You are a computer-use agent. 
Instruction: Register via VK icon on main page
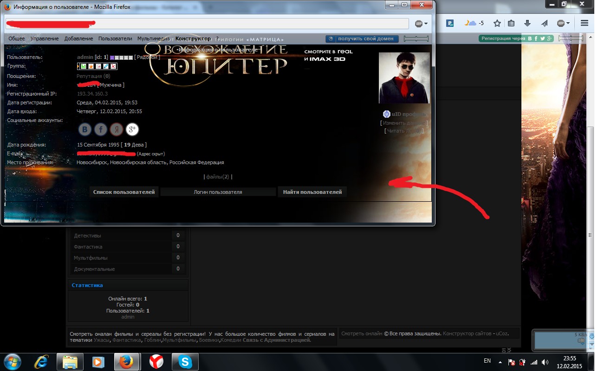[x=530, y=38]
